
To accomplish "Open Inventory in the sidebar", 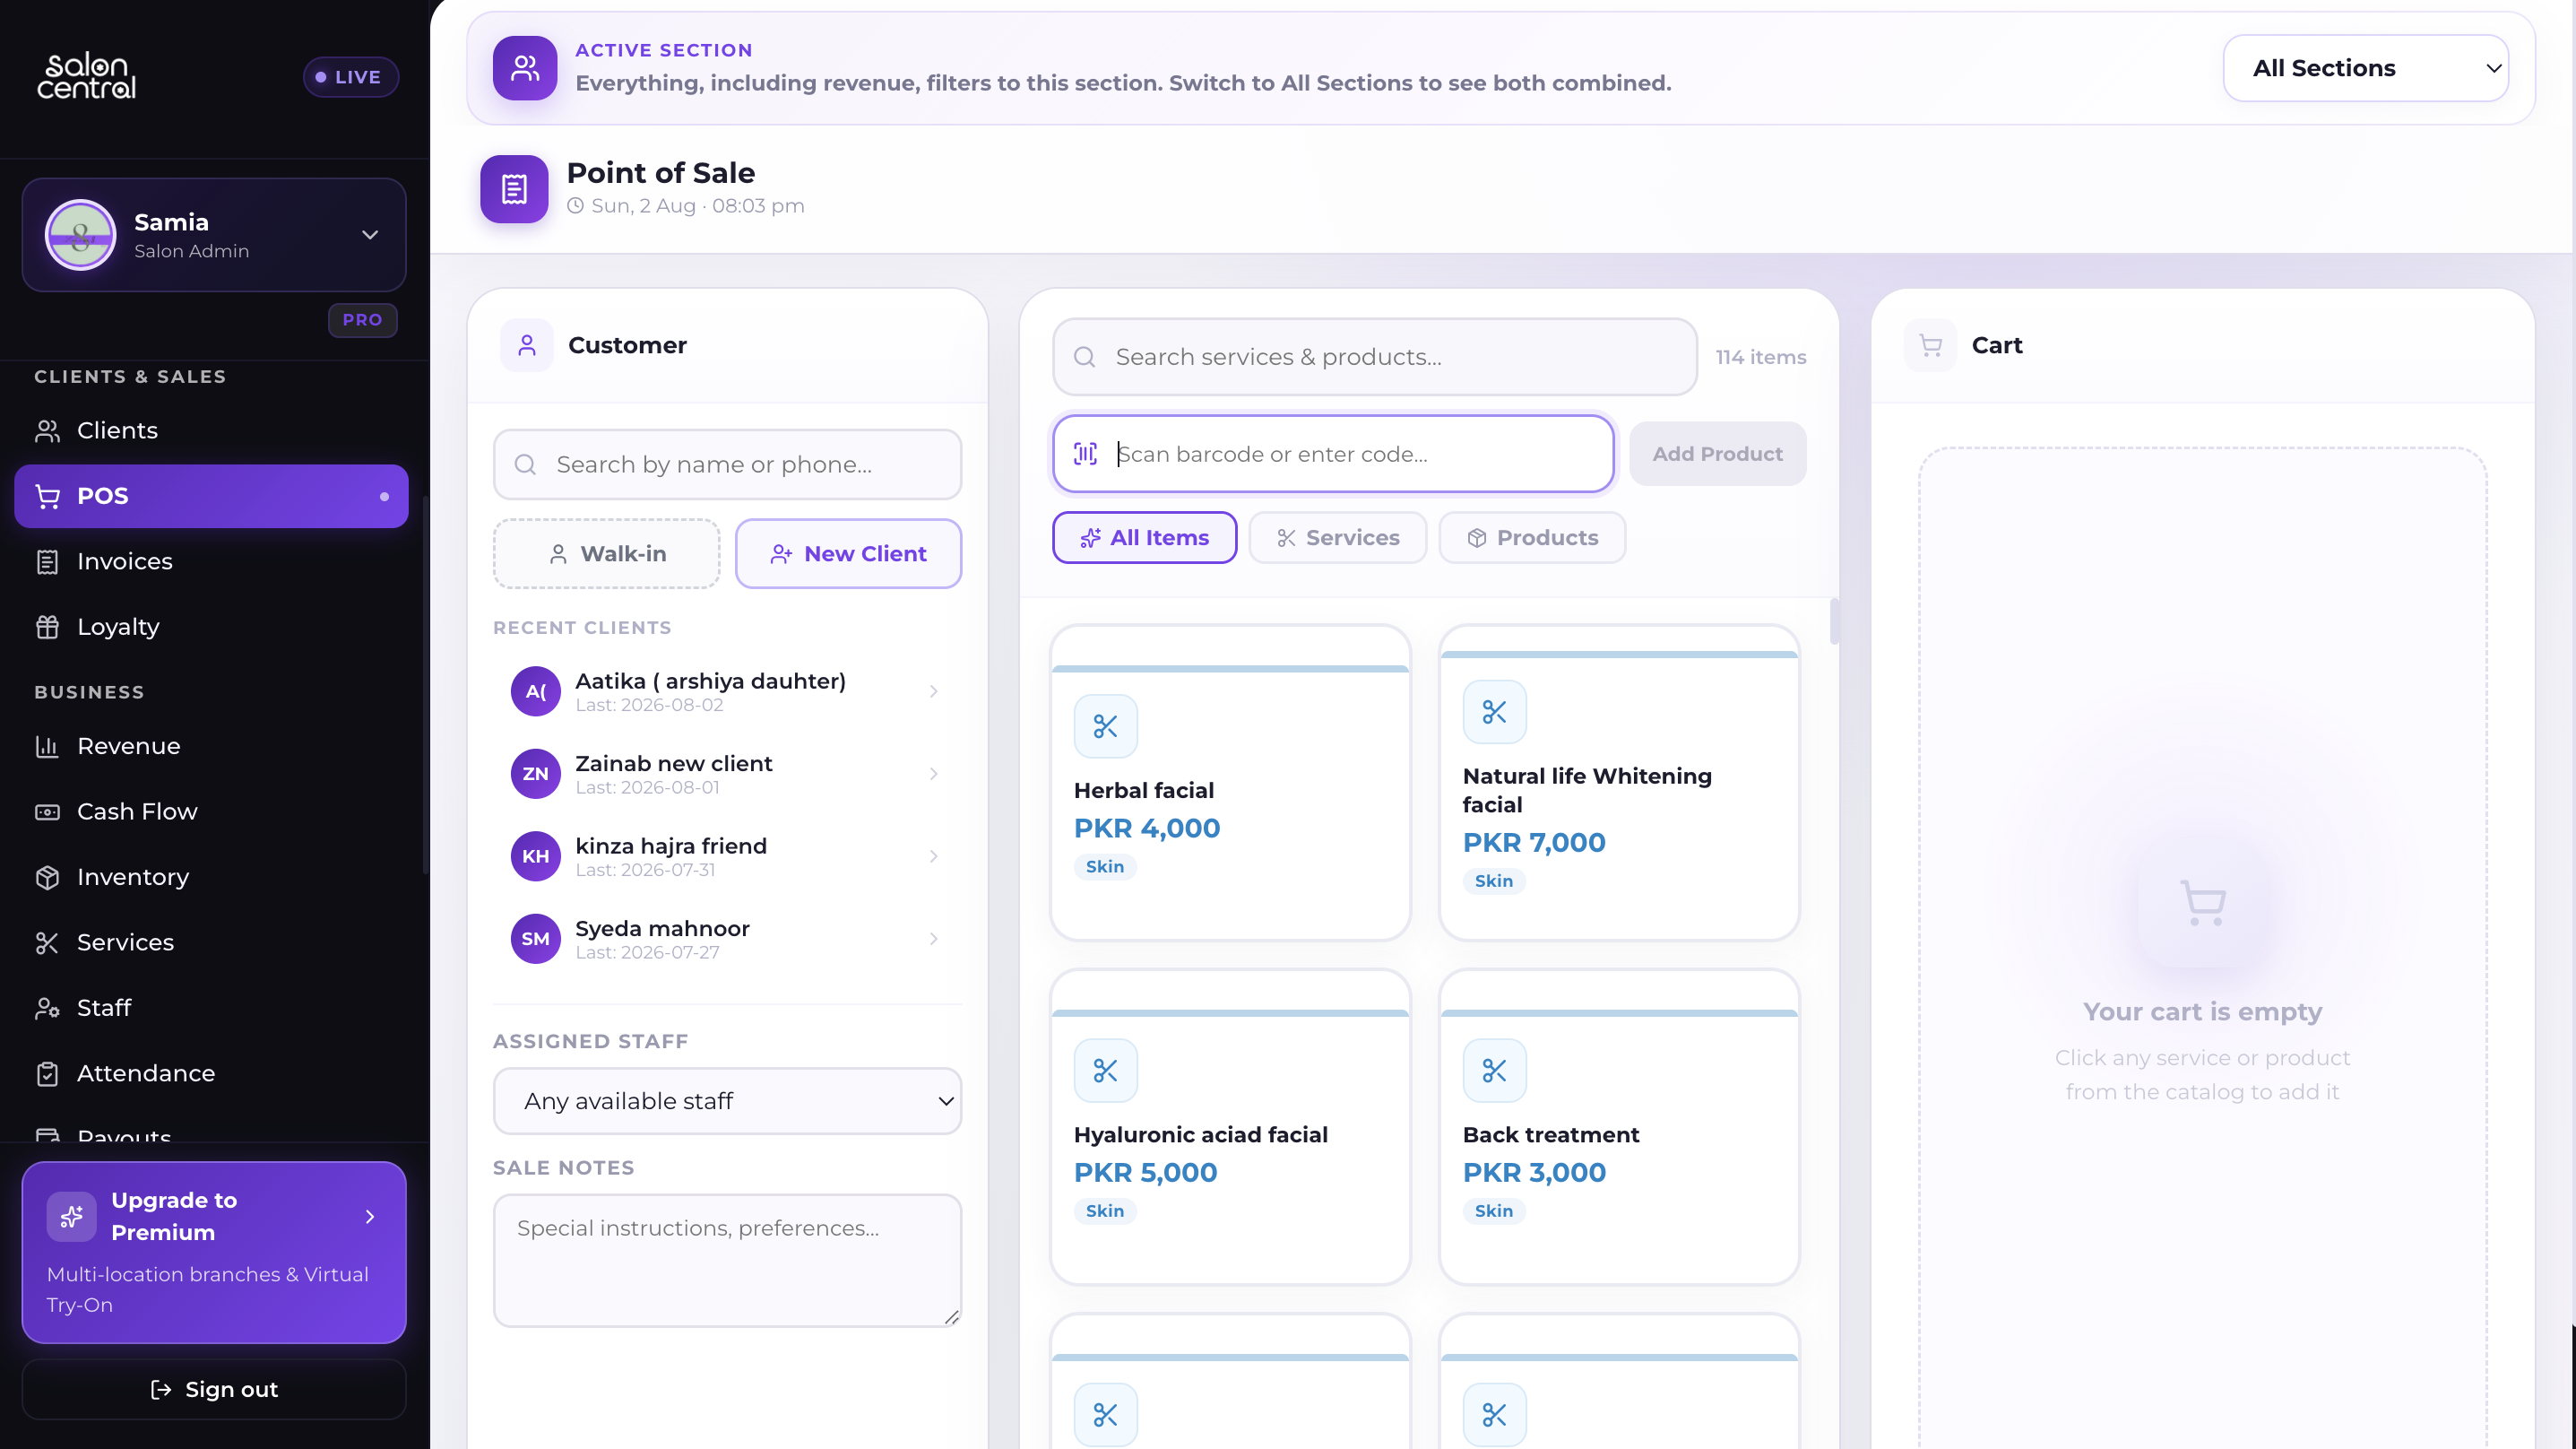I will [x=211, y=877].
